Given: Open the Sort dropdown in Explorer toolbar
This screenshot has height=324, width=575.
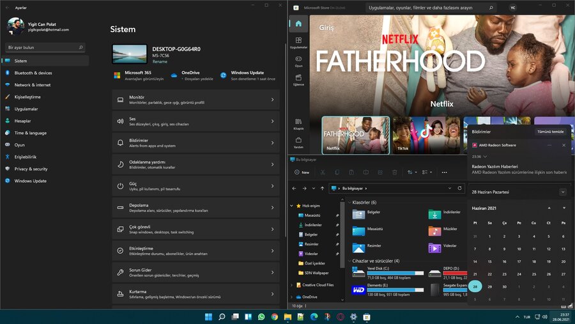Looking at the screenshot, I should (411, 172).
